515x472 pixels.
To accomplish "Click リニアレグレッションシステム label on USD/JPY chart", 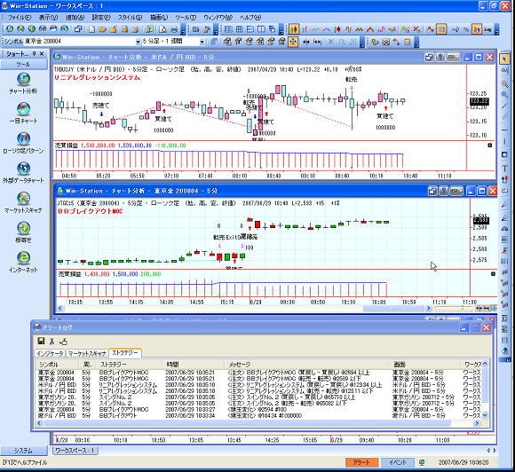I will 97,77.
